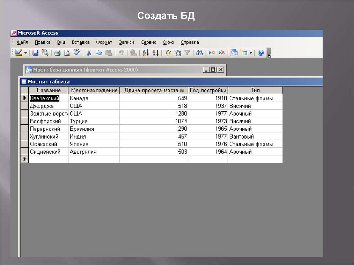Viewport: 354px width, 265px height.
Task: Click the Print icon
Action: click(57, 53)
